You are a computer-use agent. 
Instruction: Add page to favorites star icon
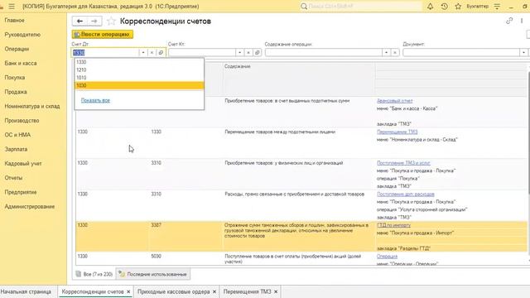pyautogui.click(x=111, y=22)
